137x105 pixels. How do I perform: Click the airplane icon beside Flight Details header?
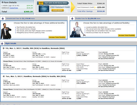click(x=2, y=44)
